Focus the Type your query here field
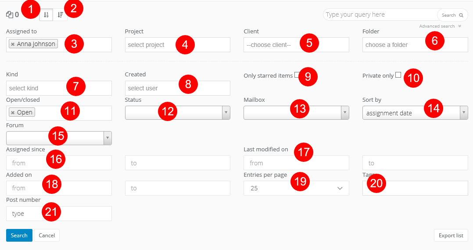Viewport: 473px width, 250px height. click(x=380, y=15)
